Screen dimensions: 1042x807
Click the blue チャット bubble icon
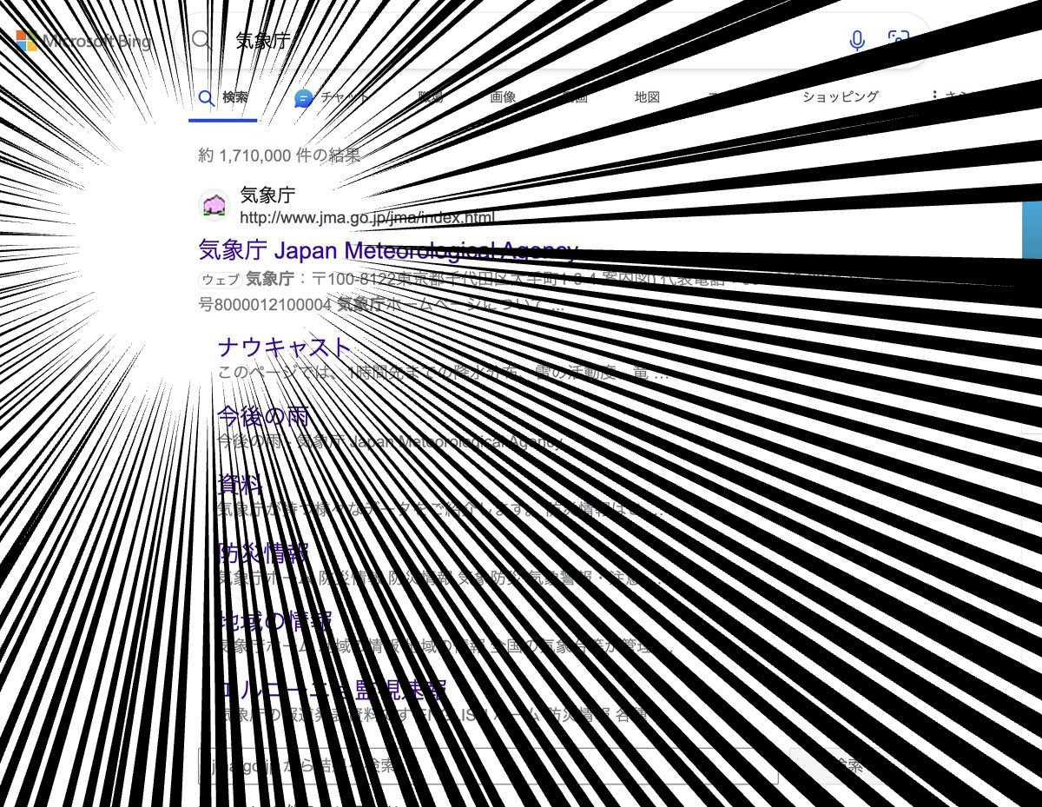303,98
